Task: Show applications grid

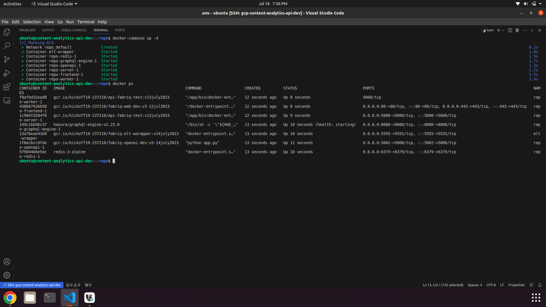Action: pos(536,298)
